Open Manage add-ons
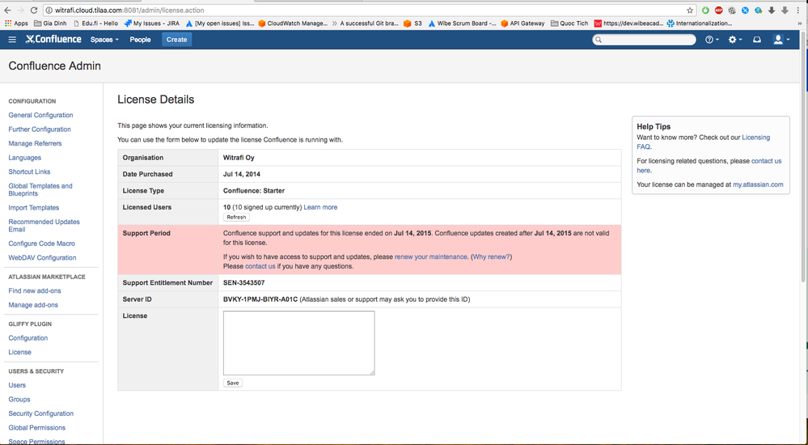Screen dimensions: 808x445 point(33,305)
